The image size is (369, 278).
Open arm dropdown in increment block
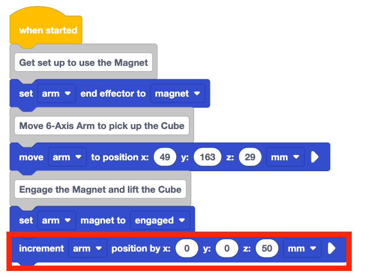pyautogui.click(x=87, y=249)
